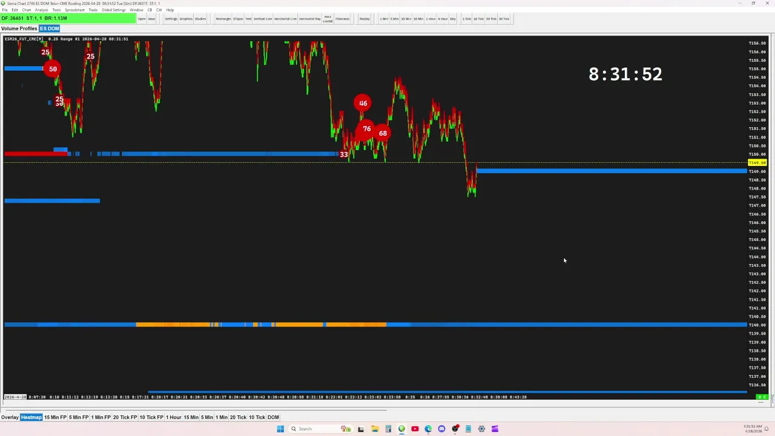The image size is (775, 436).
Task: Open the Help menu
Action: pyautogui.click(x=170, y=10)
